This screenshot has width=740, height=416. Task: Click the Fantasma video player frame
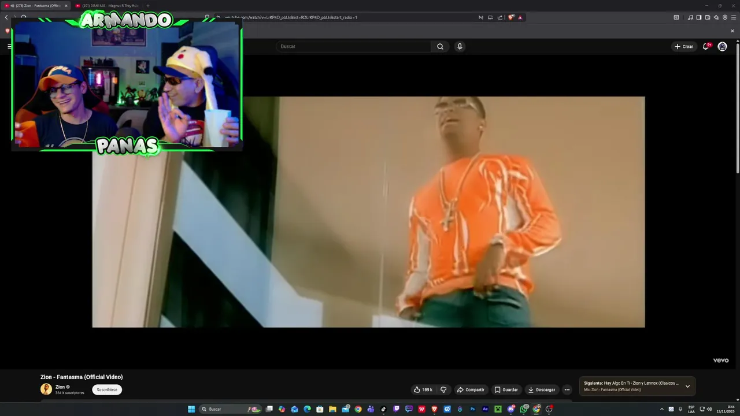(368, 212)
